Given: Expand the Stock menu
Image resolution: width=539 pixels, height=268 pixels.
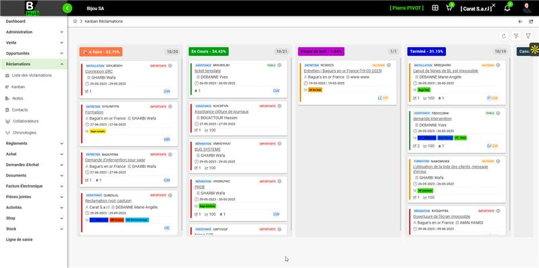Looking at the screenshot, I should click(x=34, y=228).
